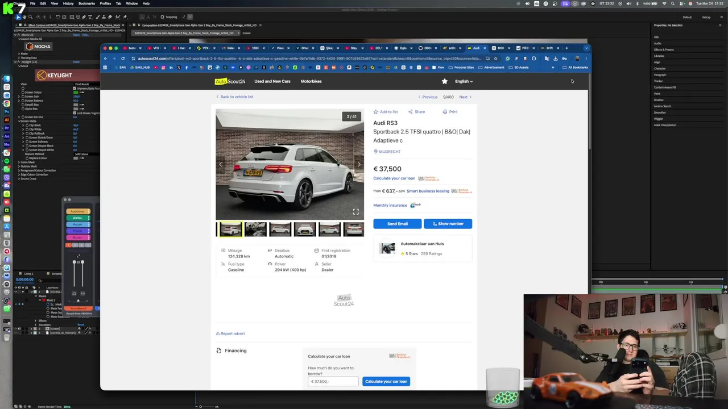
Task: Open the Wi-Fi status menu
Action: [x=664, y=3]
